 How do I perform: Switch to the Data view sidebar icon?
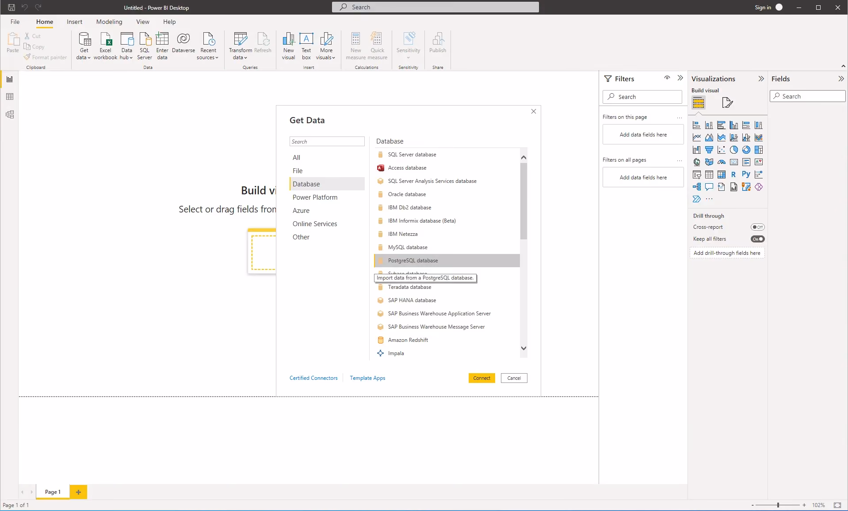(10, 97)
